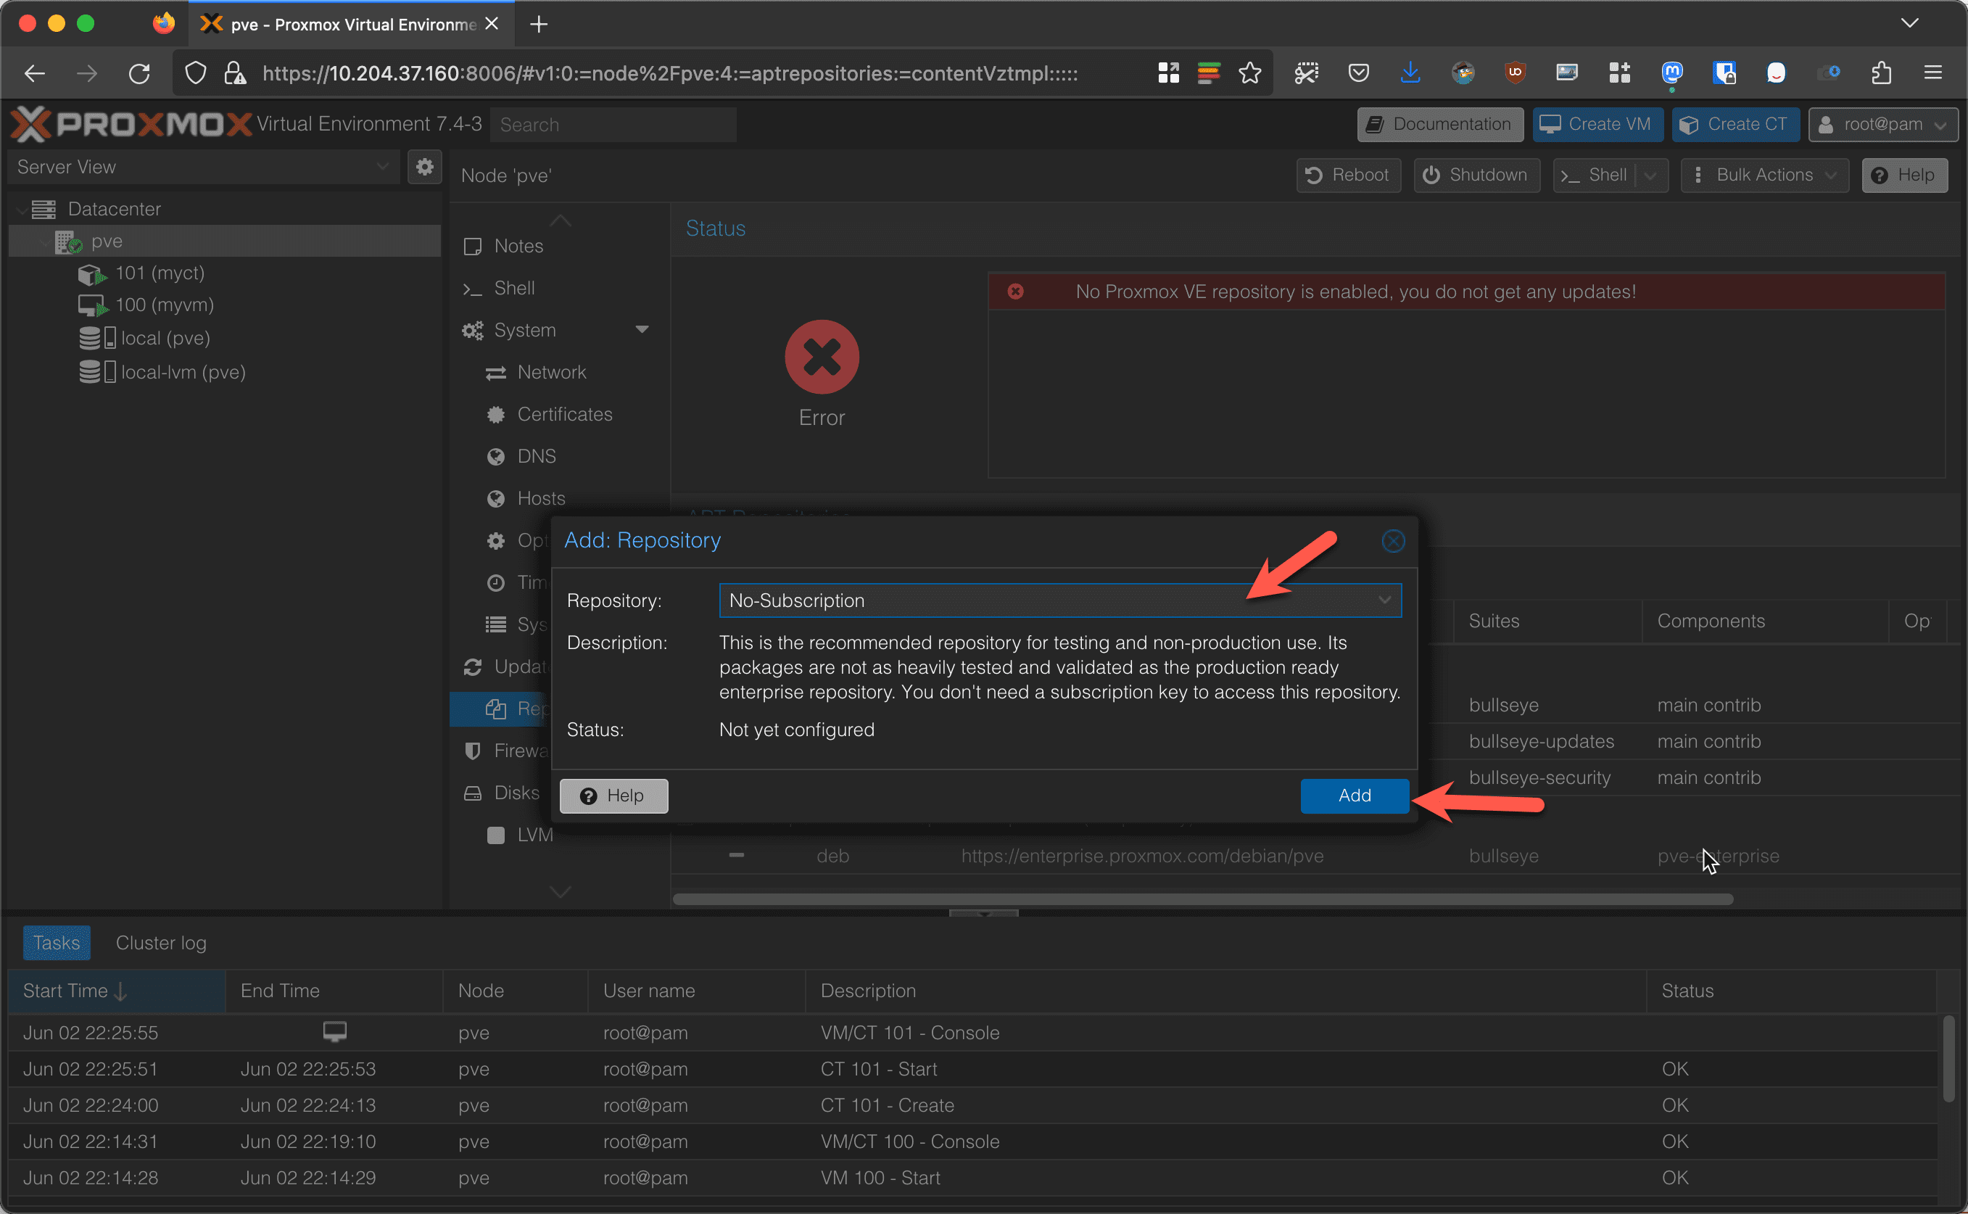Open Network settings menu item

[x=551, y=372]
